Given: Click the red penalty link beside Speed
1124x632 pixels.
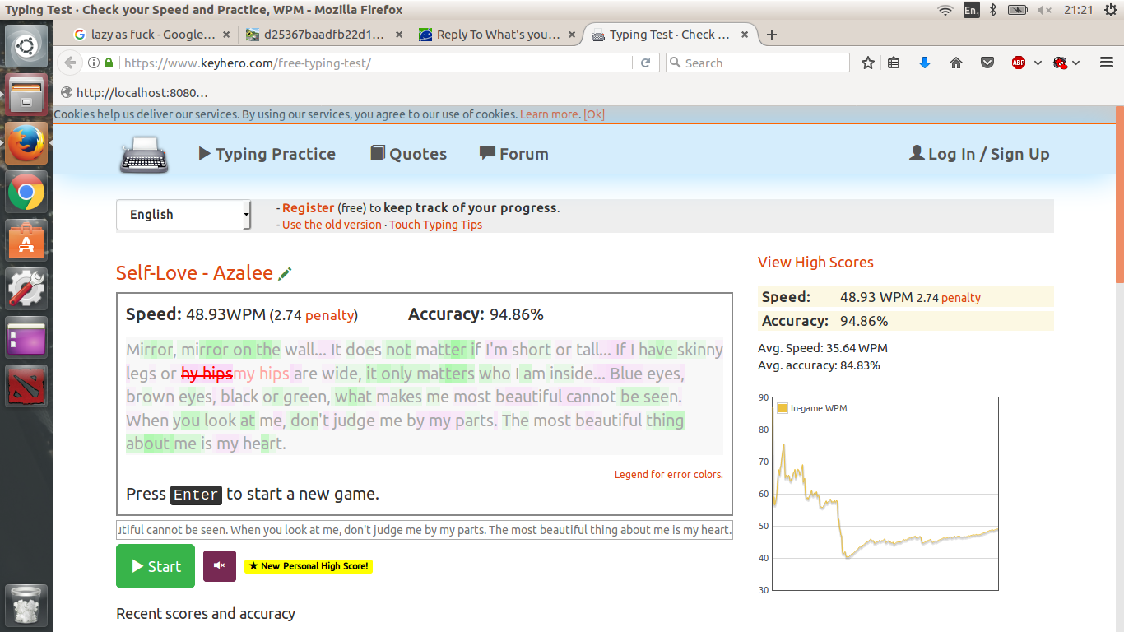Looking at the screenshot, I should pyautogui.click(x=330, y=315).
